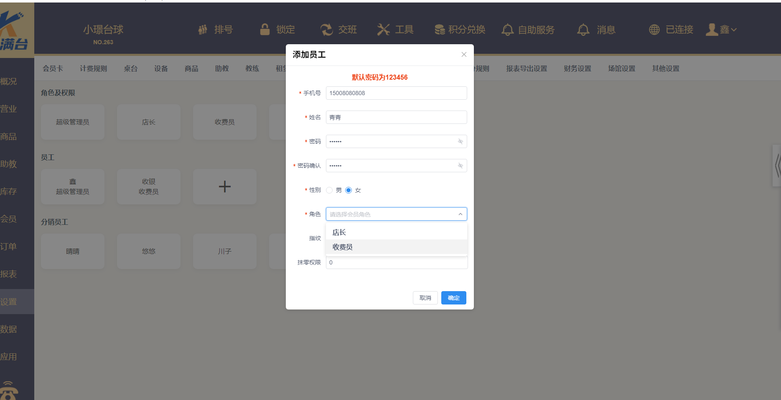Screen dimensions: 781x400
Task: Switch to the 会员卡 settings tab
Action: pos(53,68)
